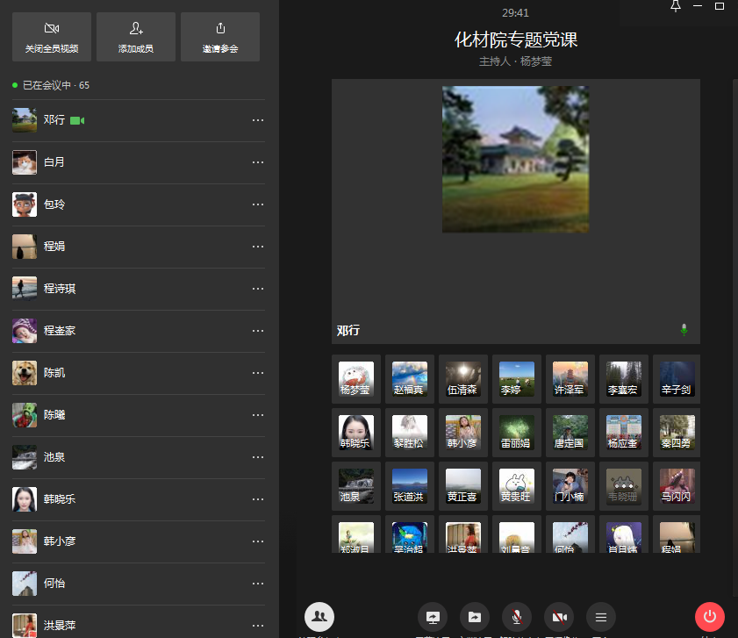Click the 添加成员 add member button

pos(136,37)
